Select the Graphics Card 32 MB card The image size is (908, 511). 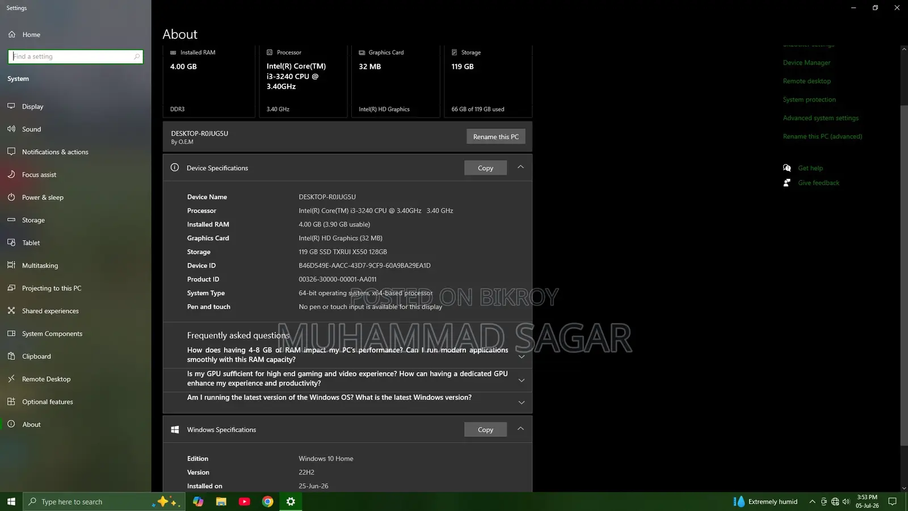(396, 81)
